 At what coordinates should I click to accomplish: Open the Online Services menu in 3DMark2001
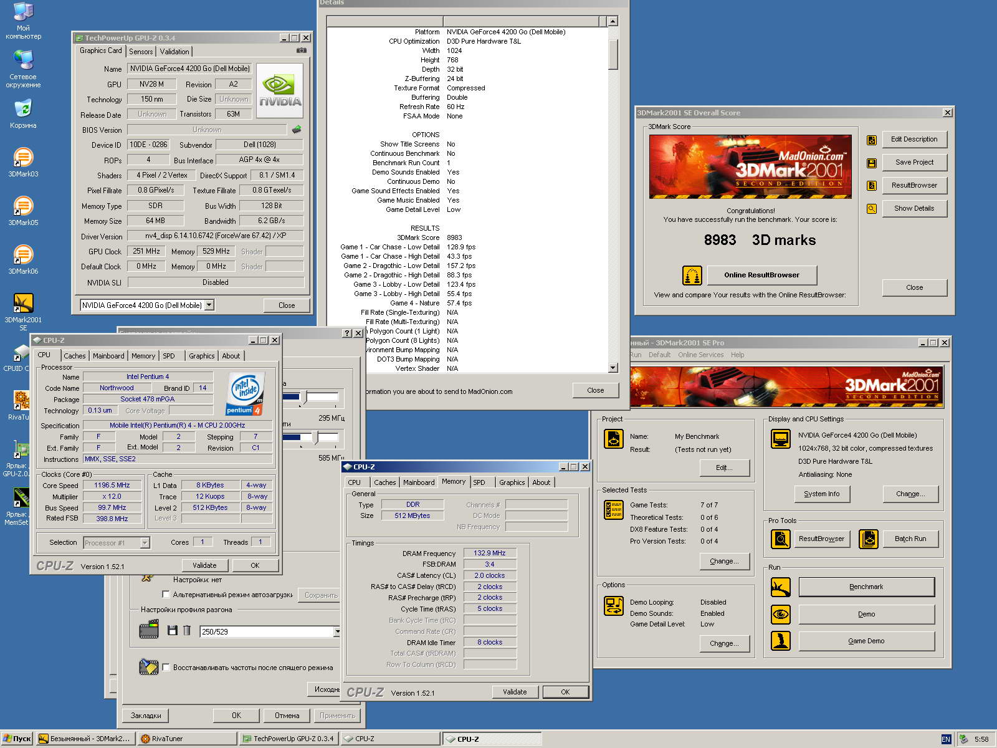[x=701, y=355]
